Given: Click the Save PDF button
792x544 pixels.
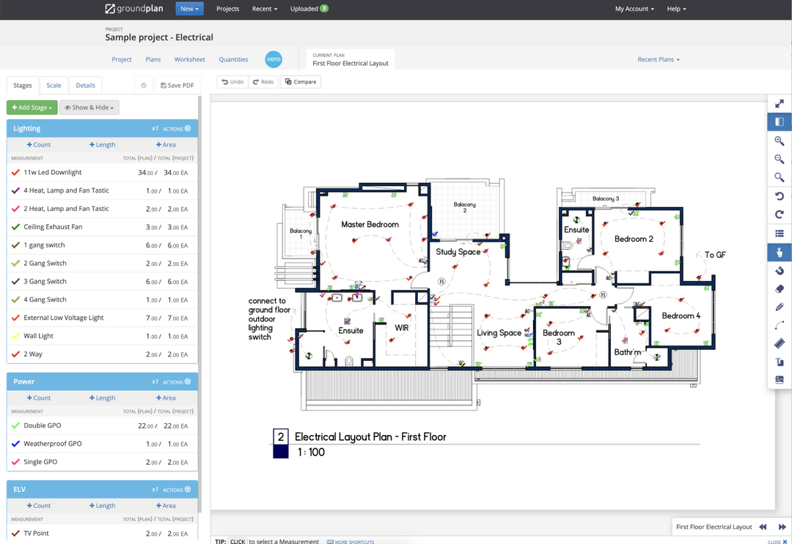Looking at the screenshot, I should (177, 85).
